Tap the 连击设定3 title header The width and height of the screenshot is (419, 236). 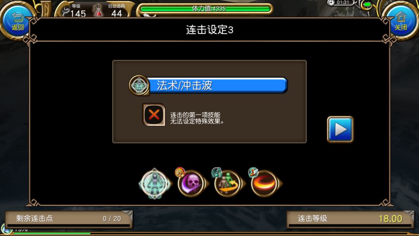click(x=210, y=29)
